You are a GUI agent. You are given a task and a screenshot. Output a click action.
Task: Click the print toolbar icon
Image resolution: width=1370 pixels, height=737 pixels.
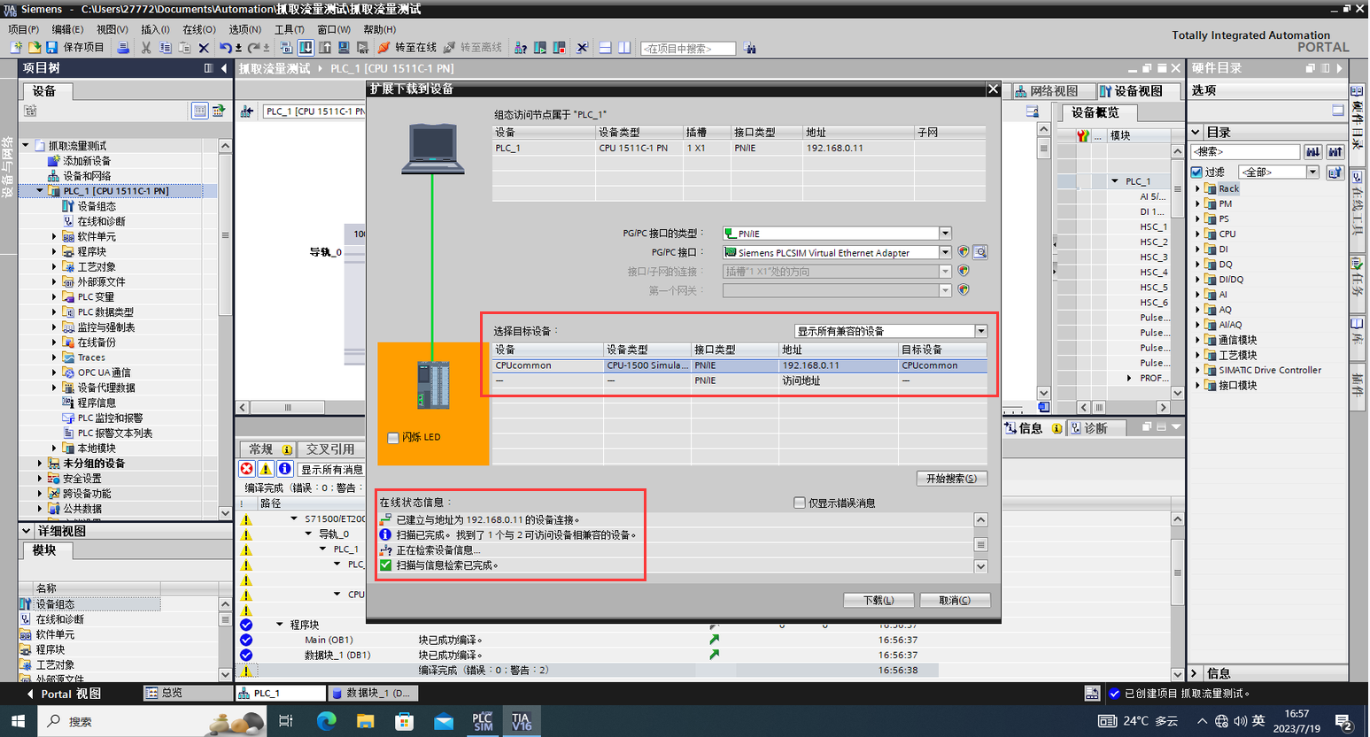(x=123, y=48)
